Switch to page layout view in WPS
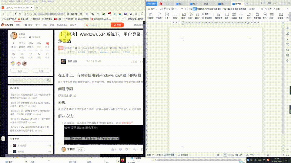The image size is (291, 163). [225, 155]
